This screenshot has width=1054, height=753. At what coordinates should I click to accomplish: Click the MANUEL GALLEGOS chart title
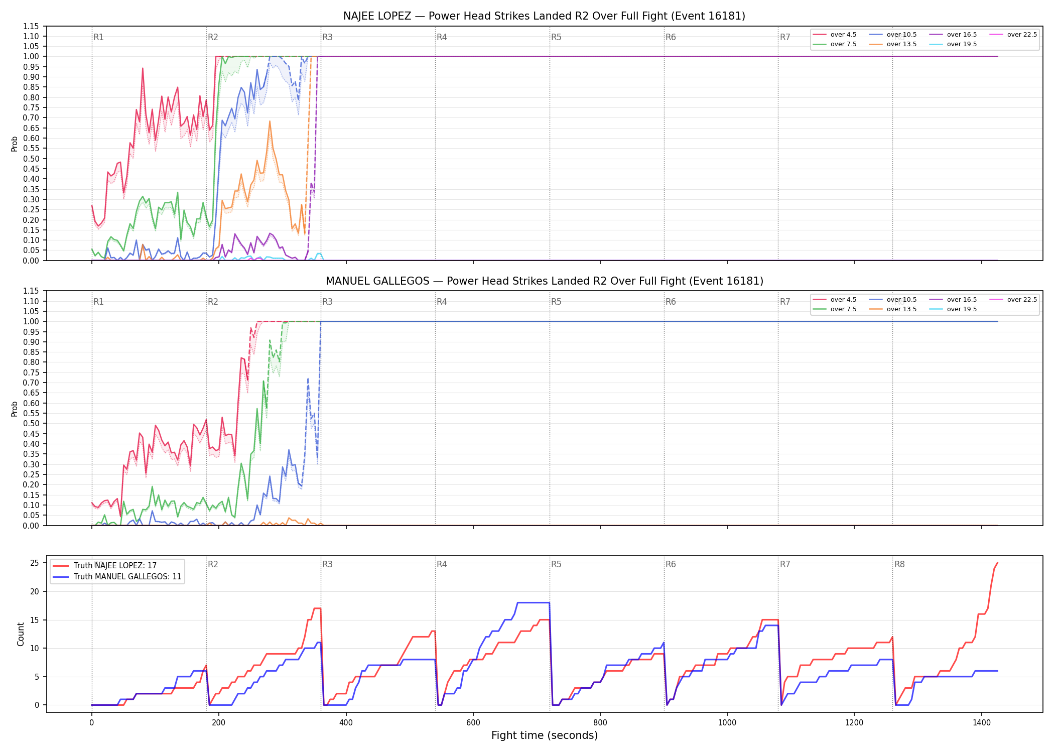pyautogui.click(x=544, y=281)
